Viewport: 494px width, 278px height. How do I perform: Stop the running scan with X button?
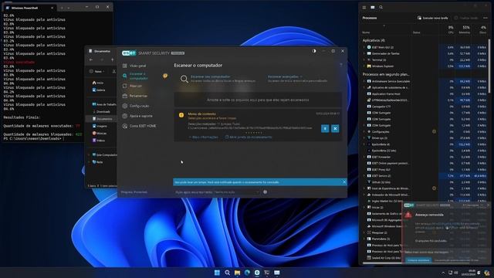(x=335, y=128)
